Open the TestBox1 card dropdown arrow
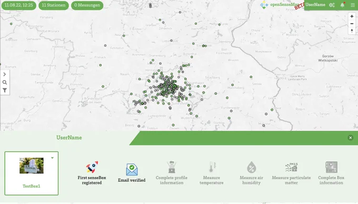This screenshot has height=204, width=358. [52, 158]
